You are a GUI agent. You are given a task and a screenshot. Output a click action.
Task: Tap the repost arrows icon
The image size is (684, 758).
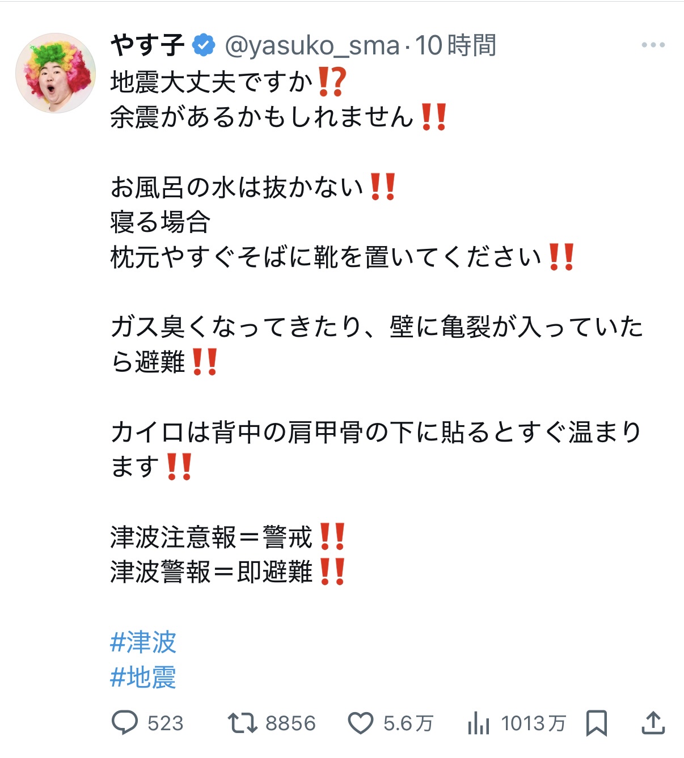[x=242, y=723]
